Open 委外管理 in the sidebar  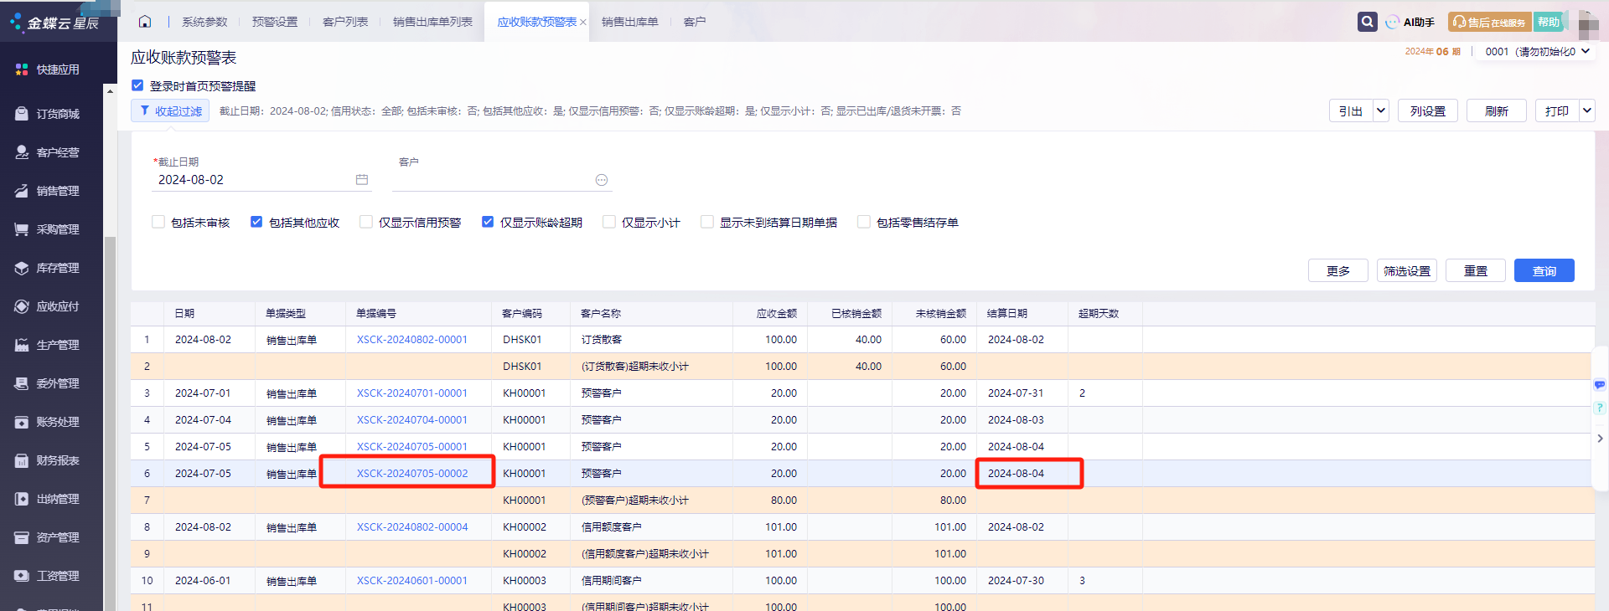(x=48, y=383)
